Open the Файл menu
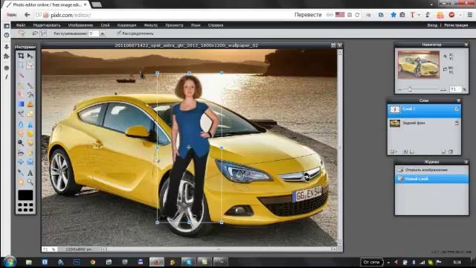Image resolution: width=476 pixels, height=268 pixels. (x=21, y=25)
